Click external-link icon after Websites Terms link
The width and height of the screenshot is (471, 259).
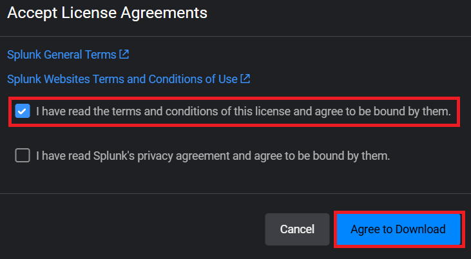click(x=245, y=79)
